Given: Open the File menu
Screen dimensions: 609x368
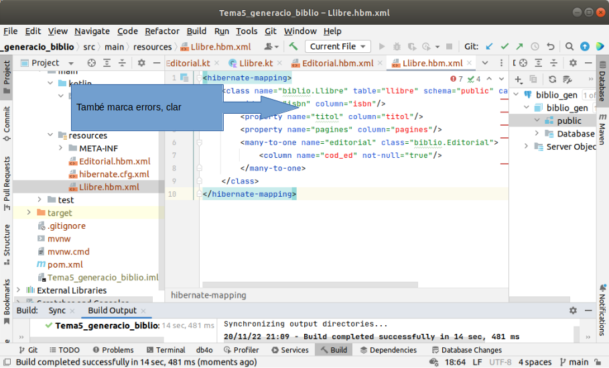Looking at the screenshot, I should (11, 31).
